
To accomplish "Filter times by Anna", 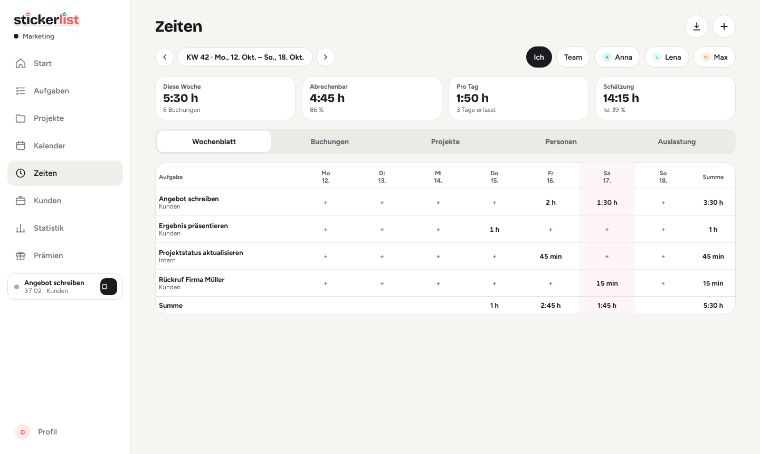I will pyautogui.click(x=617, y=57).
